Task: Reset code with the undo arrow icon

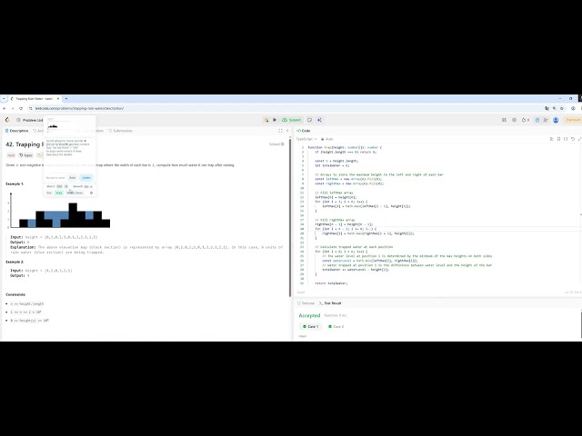Action: click(573, 139)
